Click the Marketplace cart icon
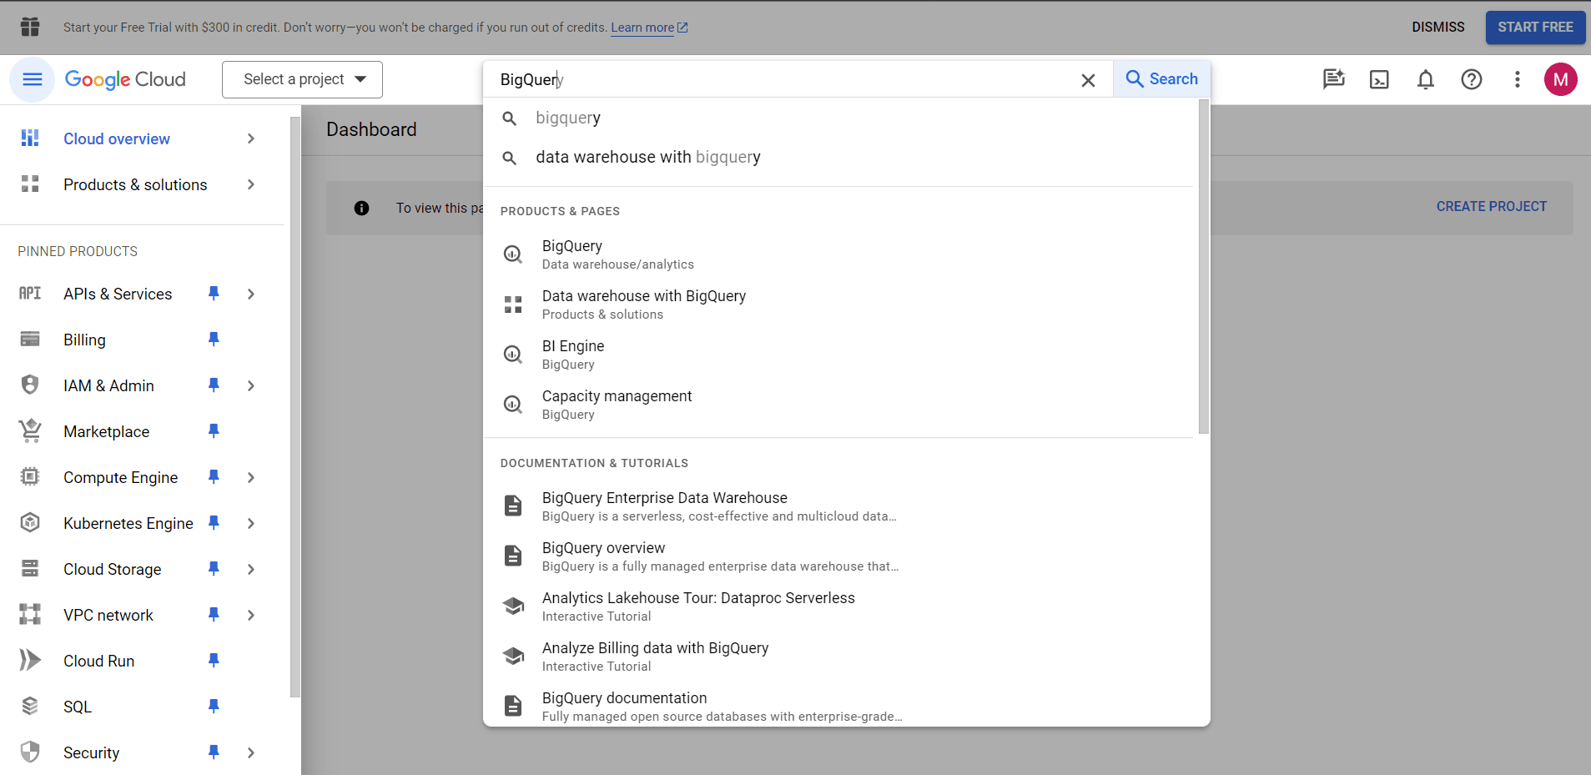 30,431
